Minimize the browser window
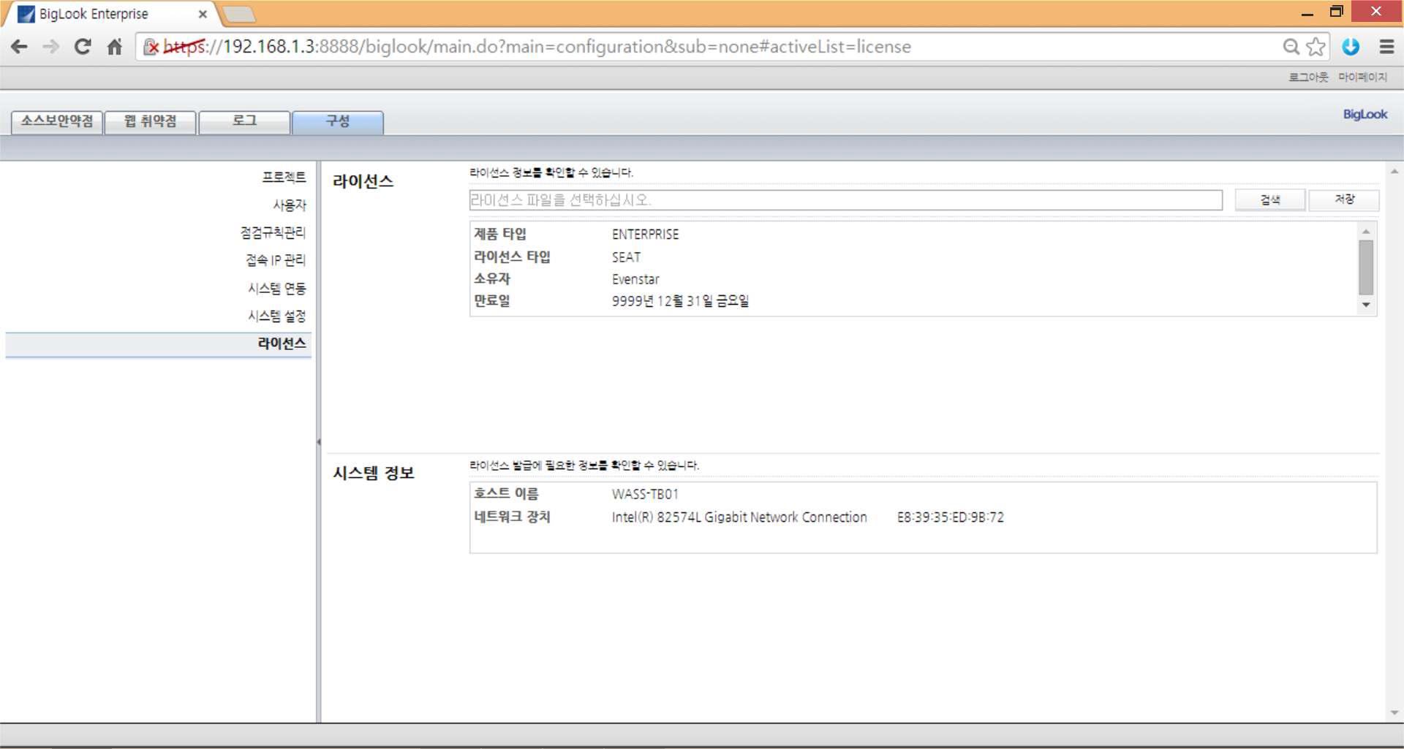This screenshot has width=1404, height=749. pyautogui.click(x=1307, y=12)
